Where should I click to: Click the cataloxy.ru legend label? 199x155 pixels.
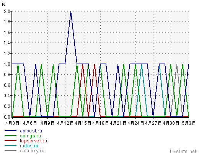click(x=32, y=151)
